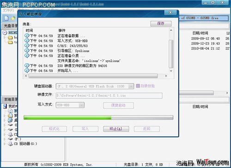Expand the first folder under BEINI in image tree
Screen dimensions: 231x168
pyautogui.click(x=5, y=37)
